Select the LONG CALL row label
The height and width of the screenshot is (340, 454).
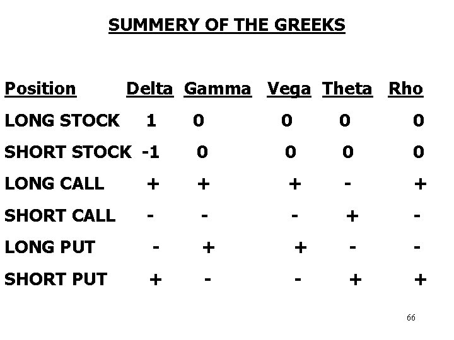click(54, 183)
